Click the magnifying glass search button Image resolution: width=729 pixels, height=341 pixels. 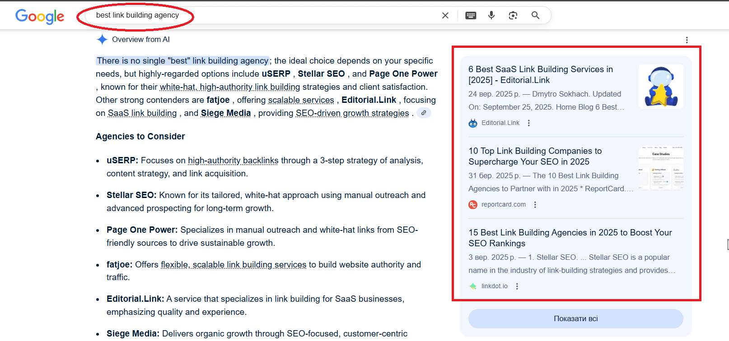[x=535, y=15]
